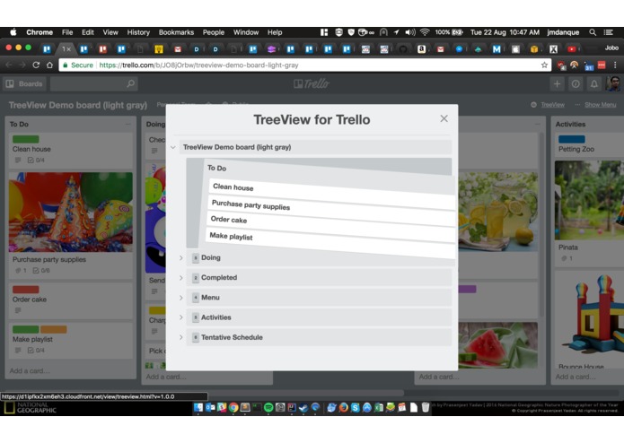Click the To Do list header in TreeView
The image size is (624, 443).
217,168
